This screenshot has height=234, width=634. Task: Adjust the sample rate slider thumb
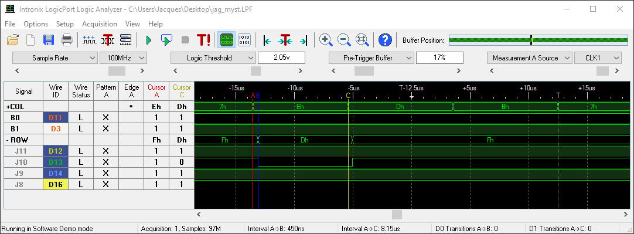tap(117, 70)
